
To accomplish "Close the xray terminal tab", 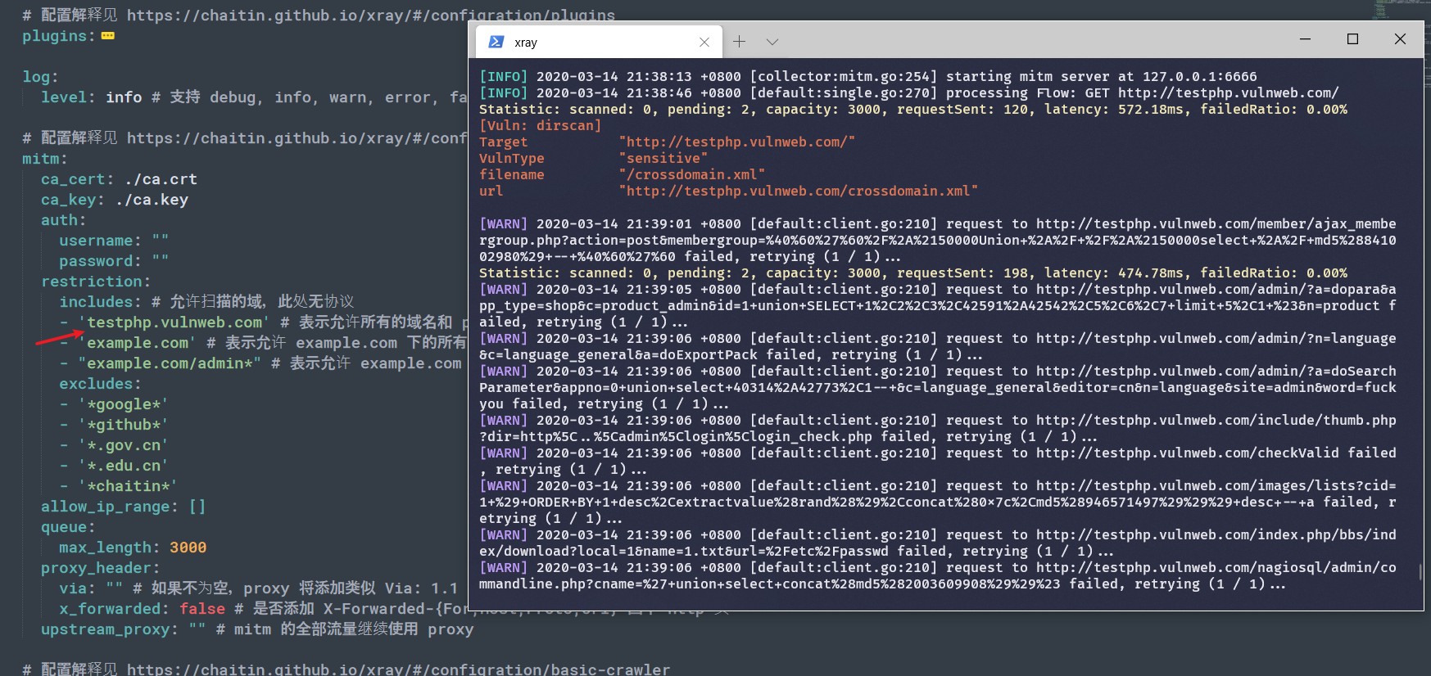I will [x=704, y=43].
